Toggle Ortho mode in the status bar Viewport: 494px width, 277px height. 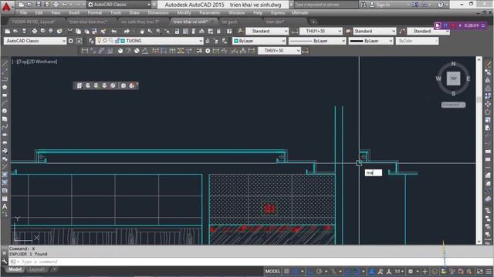pyautogui.click(x=310, y=272)
